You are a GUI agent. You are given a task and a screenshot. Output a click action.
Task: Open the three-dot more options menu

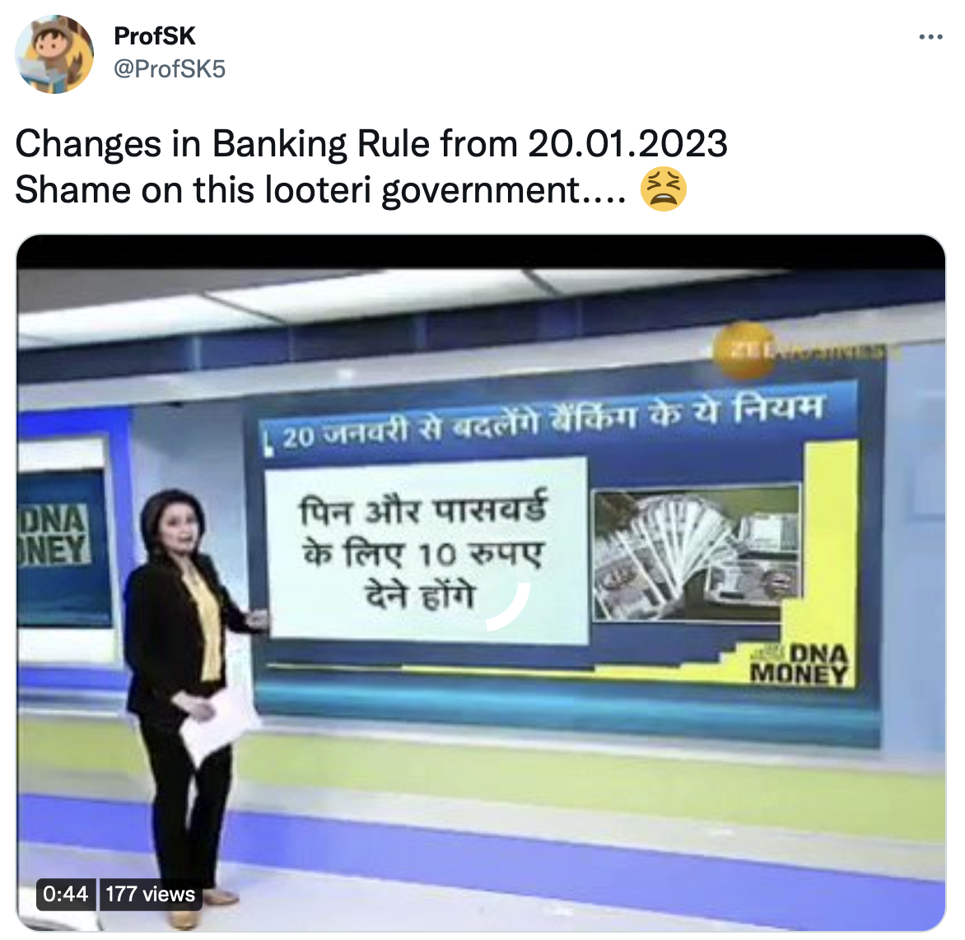pos(930,38)
